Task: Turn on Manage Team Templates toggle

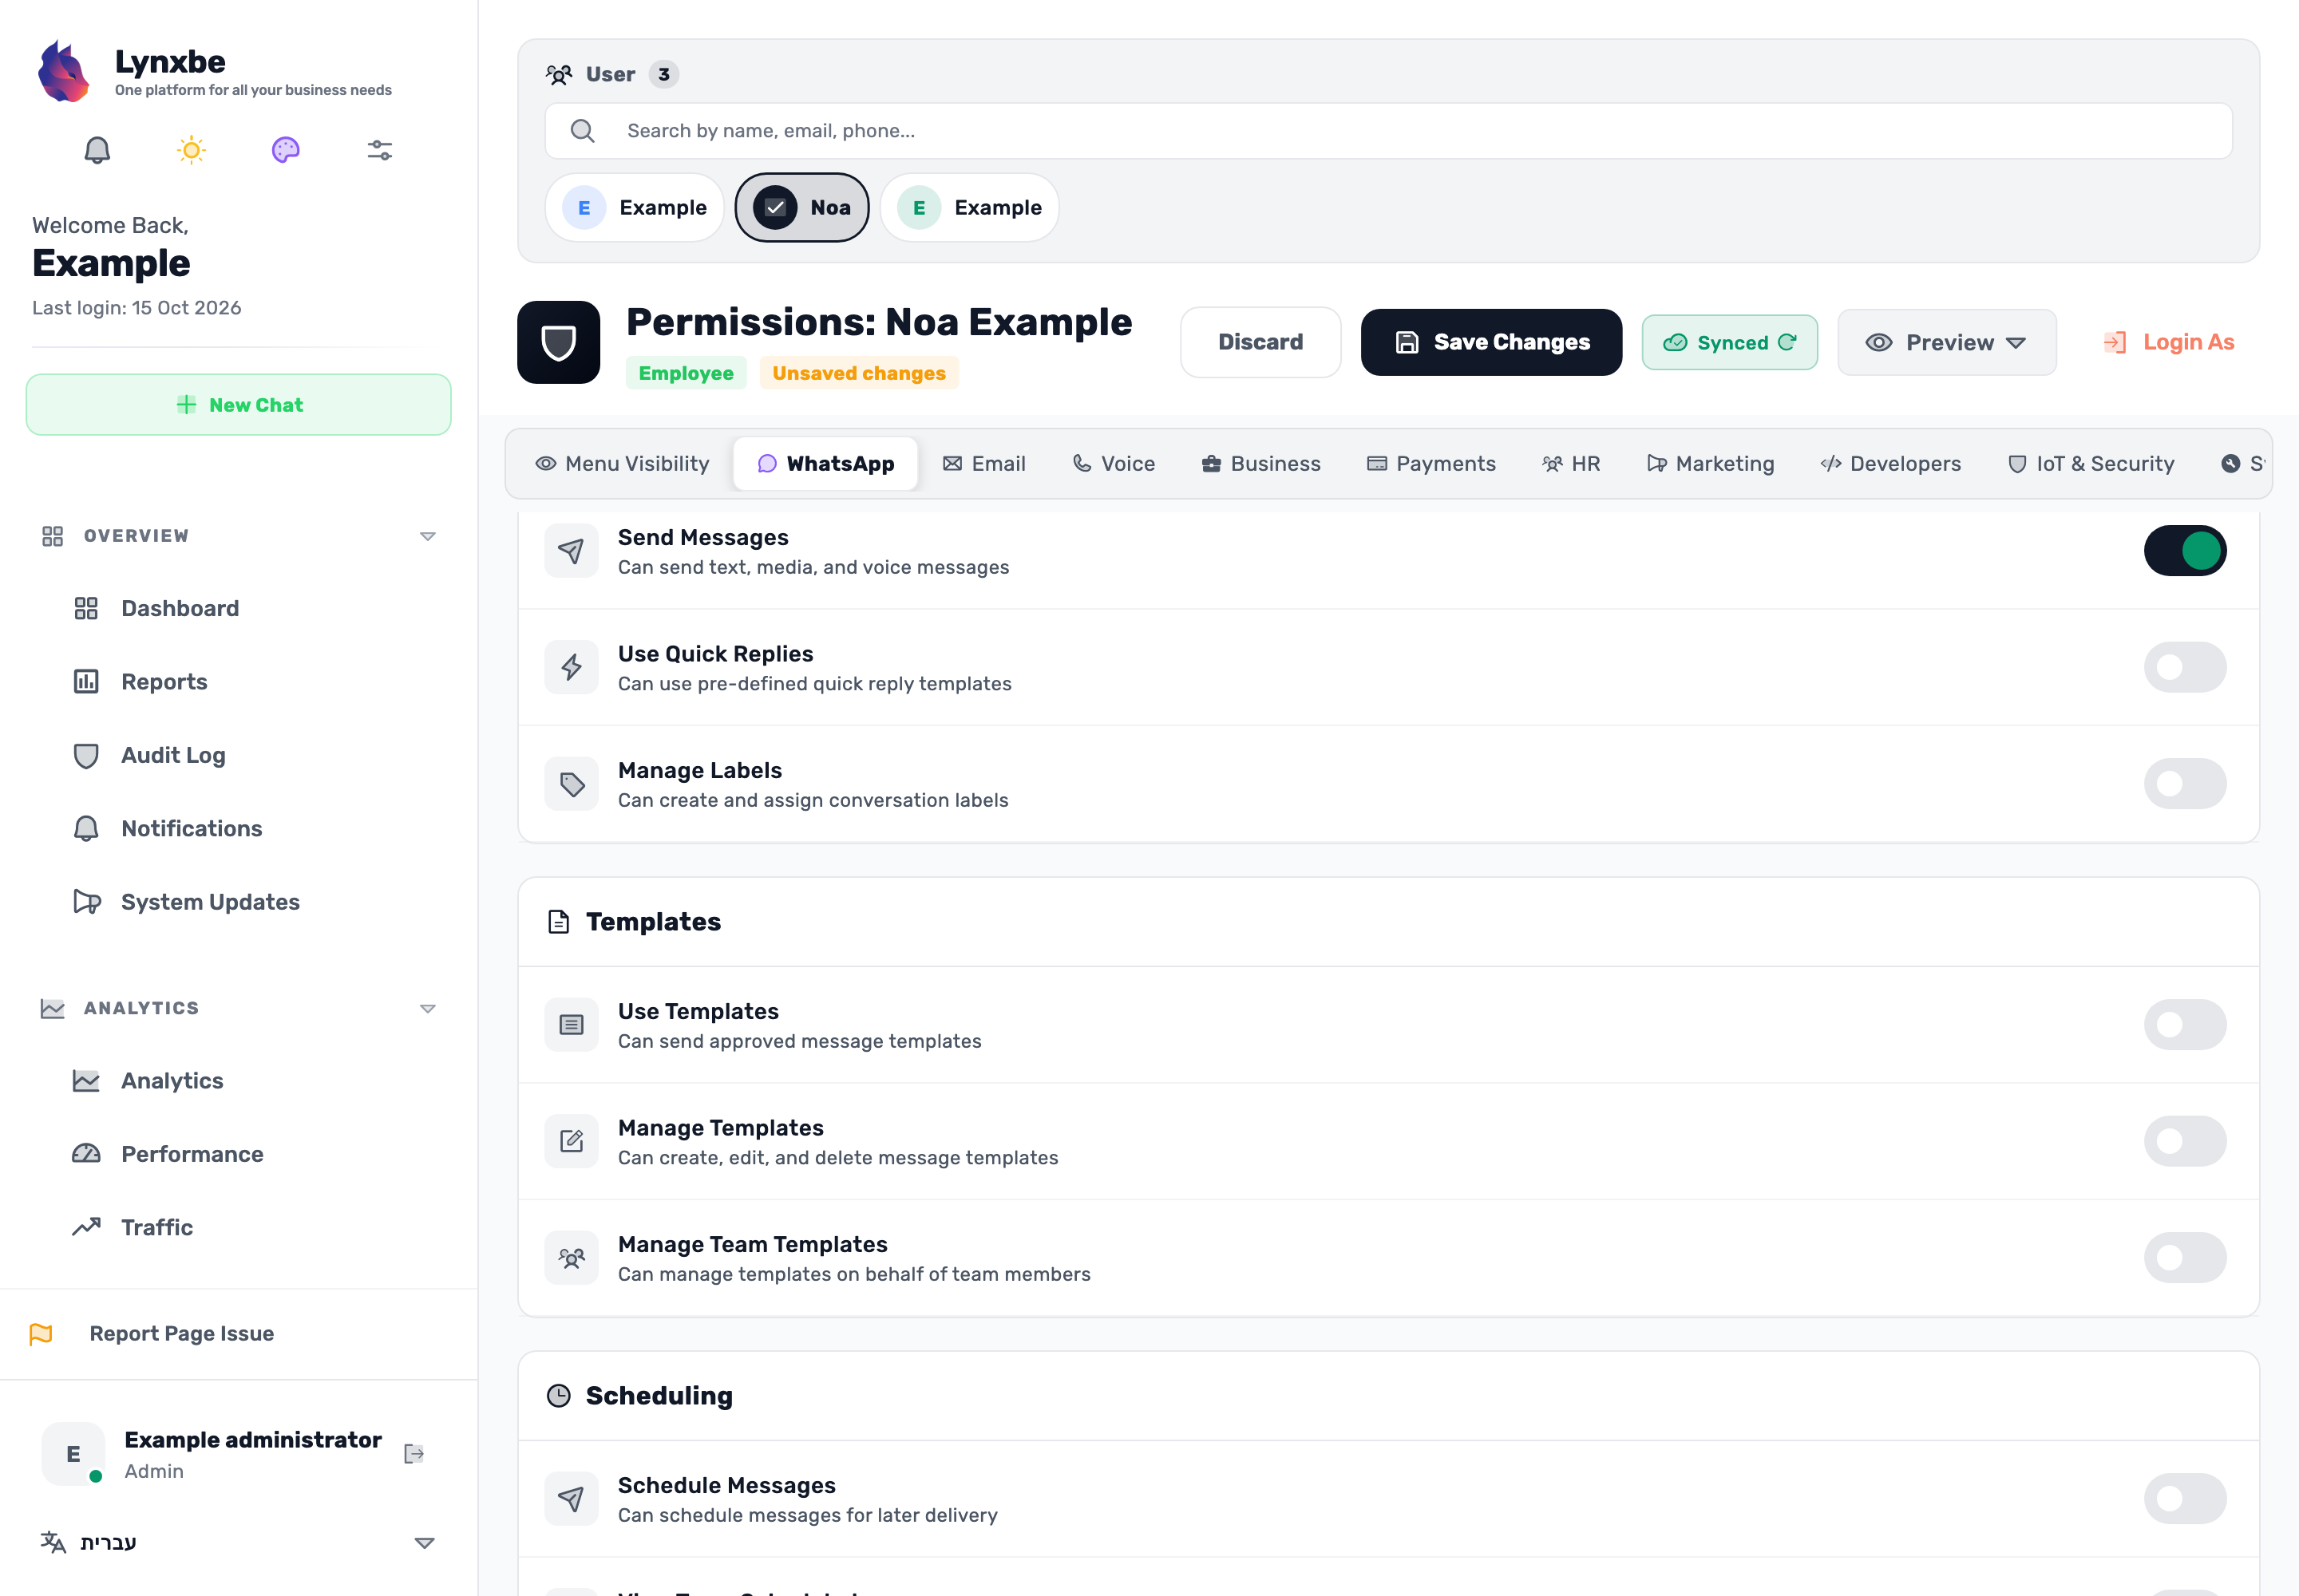Action: [2185, 1258]
